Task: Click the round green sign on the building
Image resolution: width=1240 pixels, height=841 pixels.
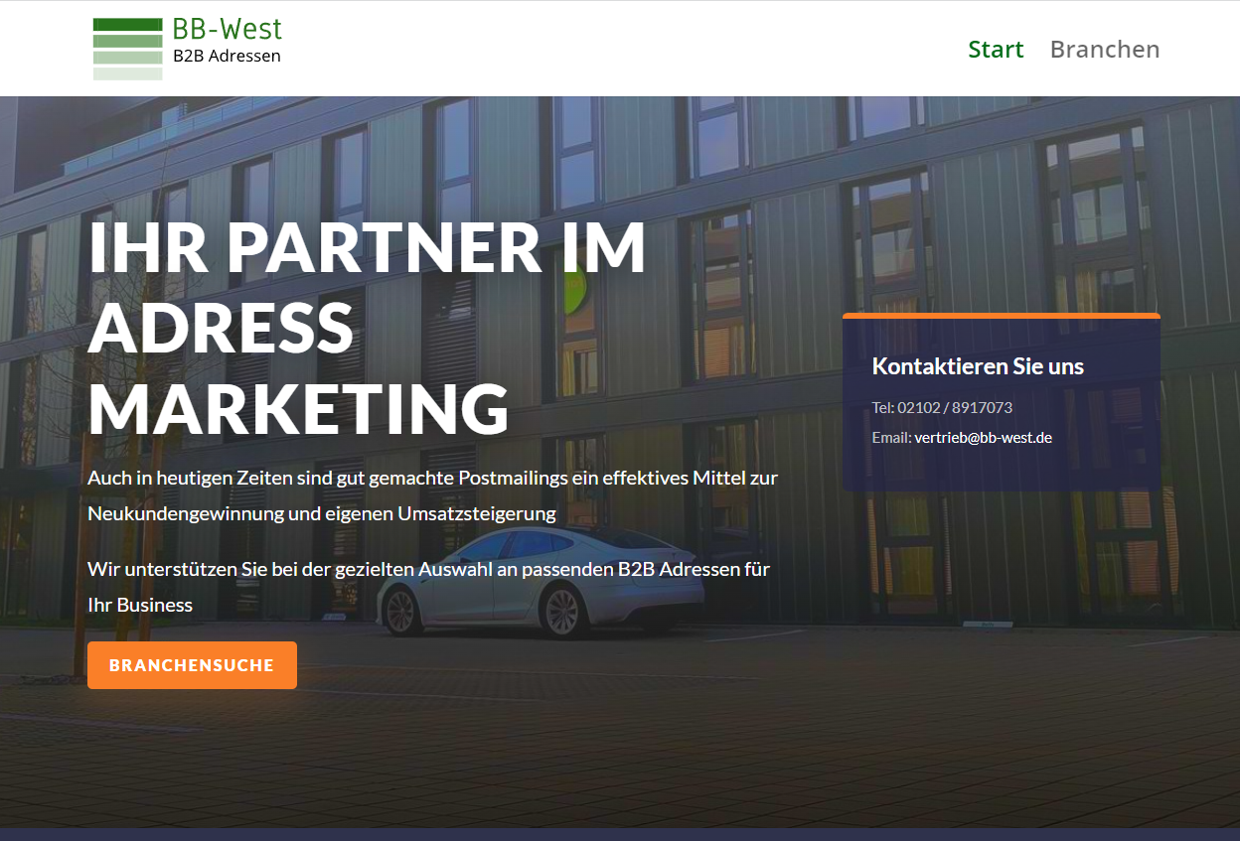Action: coord(574,291)
